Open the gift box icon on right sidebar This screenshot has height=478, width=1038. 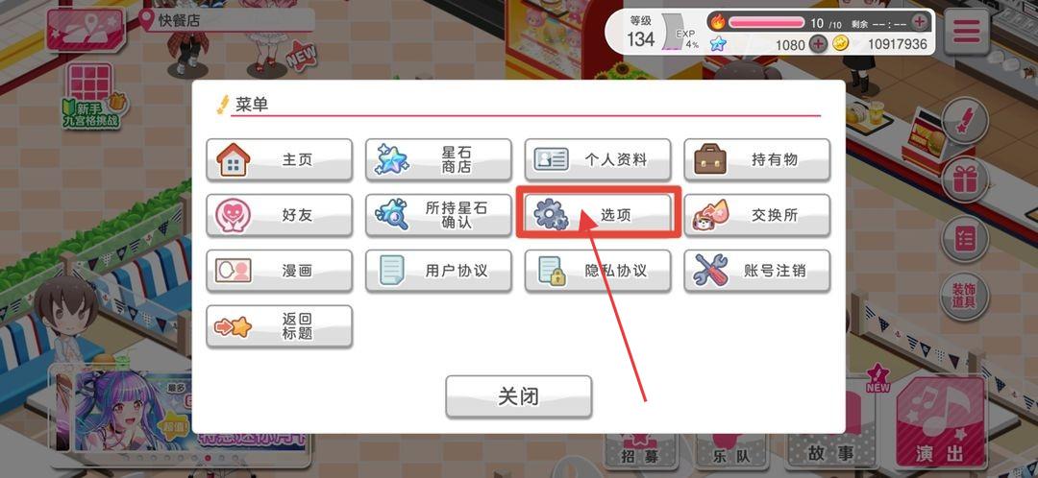tap(965, 179)
